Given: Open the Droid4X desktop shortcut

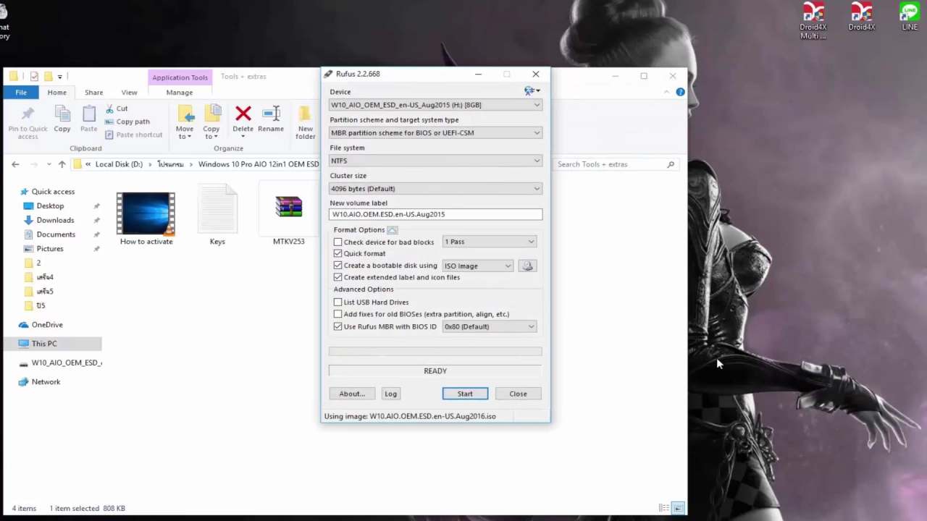Looking at the screenshot, I should (861, 17).
